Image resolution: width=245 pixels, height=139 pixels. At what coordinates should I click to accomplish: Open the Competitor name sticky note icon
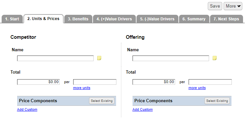coord(99,58)
